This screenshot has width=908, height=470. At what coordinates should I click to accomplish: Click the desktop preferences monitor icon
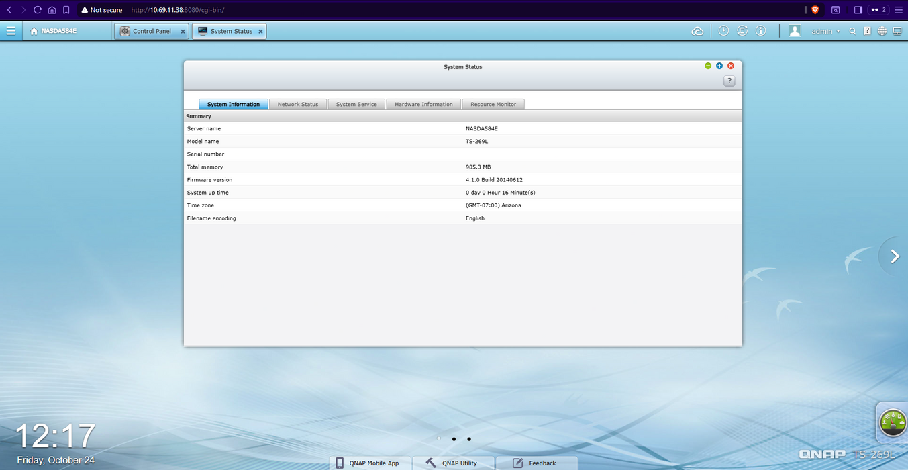point(897,31)
